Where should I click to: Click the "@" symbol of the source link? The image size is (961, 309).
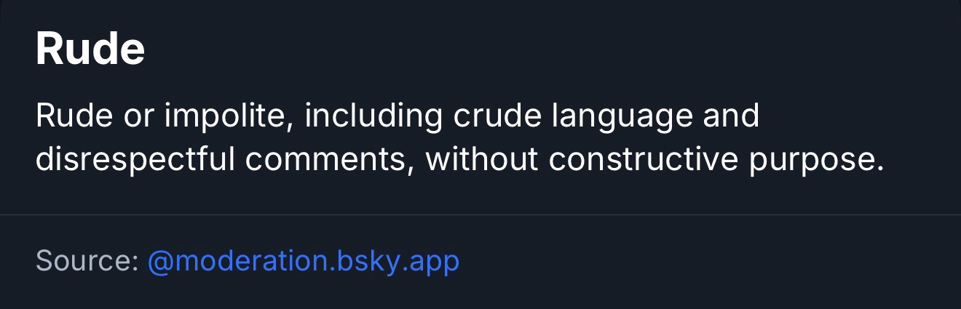(159, 261)
